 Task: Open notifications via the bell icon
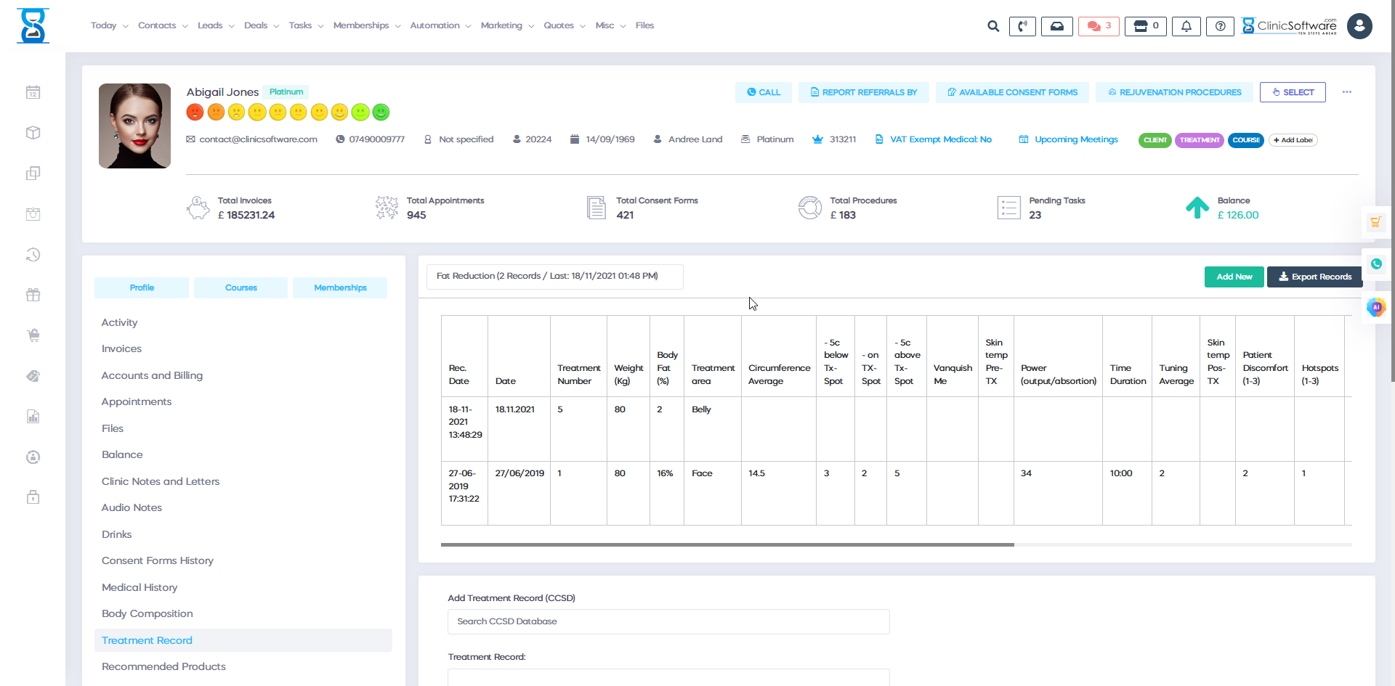pos(1186,25)
